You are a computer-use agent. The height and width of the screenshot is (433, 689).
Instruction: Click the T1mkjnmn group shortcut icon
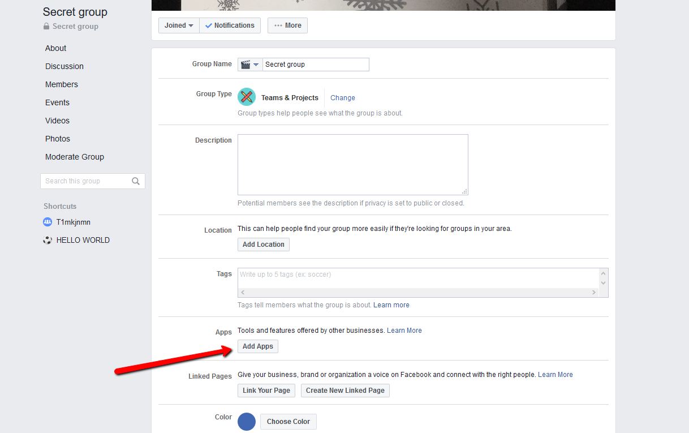(x=48, y=222)
